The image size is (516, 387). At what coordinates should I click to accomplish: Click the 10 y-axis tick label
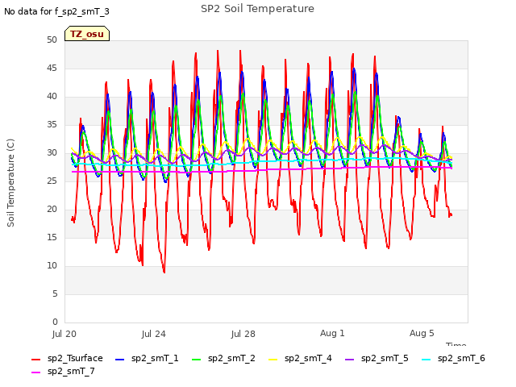point(52,265)
